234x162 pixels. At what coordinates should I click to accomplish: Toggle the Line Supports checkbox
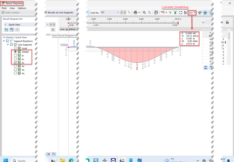click(x=11, y=44)
